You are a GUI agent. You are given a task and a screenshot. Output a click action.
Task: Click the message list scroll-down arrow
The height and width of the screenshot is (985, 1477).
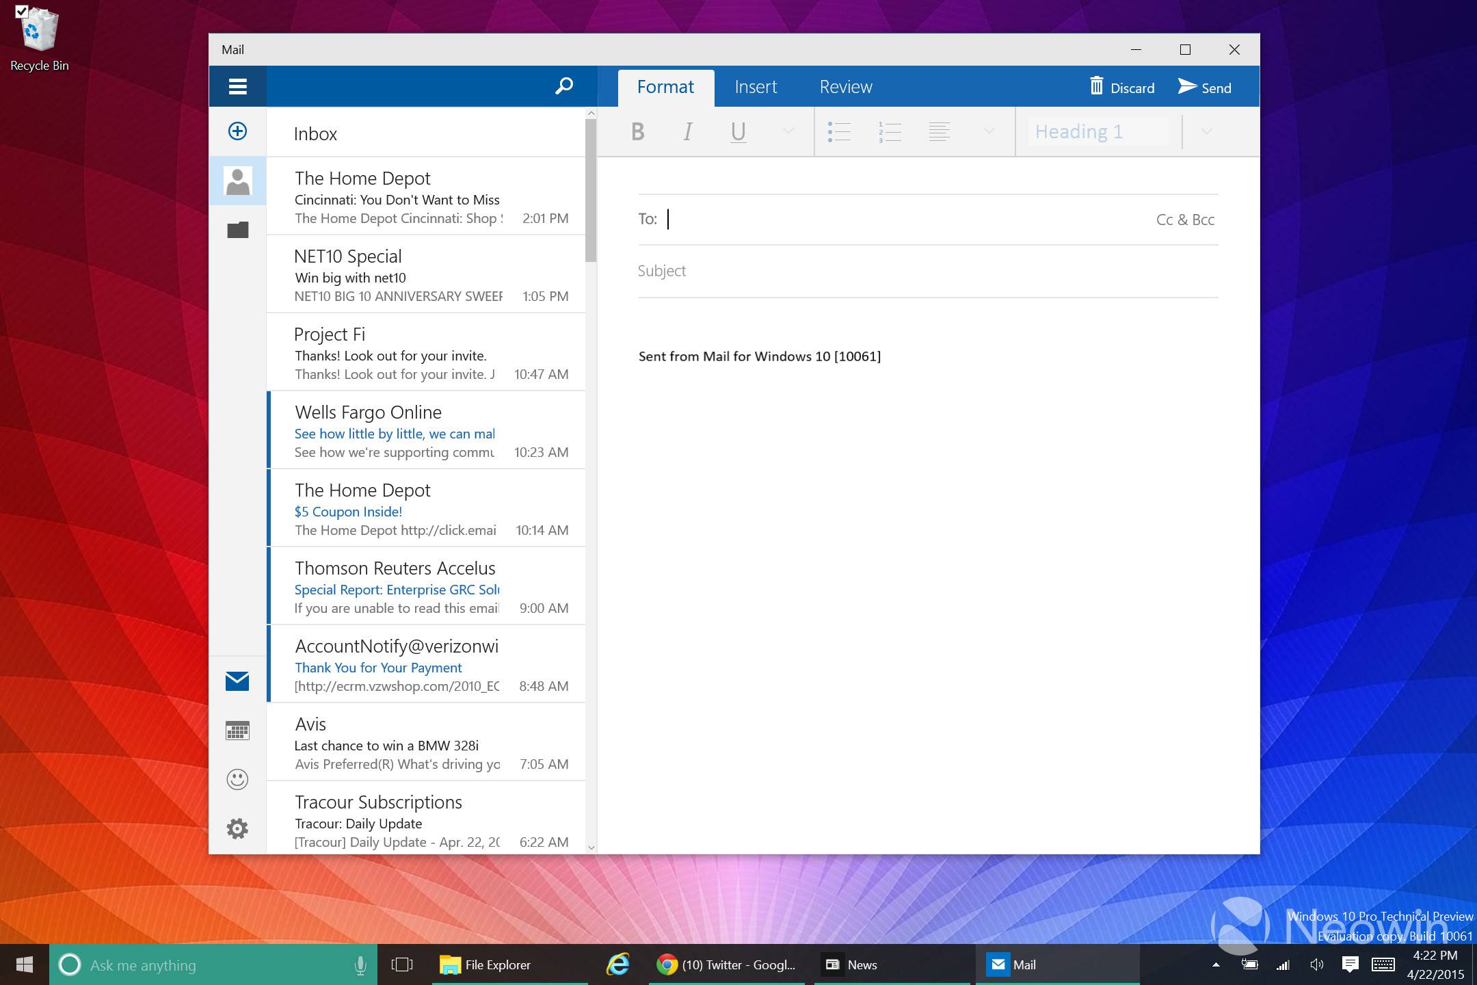pos(591,847)
